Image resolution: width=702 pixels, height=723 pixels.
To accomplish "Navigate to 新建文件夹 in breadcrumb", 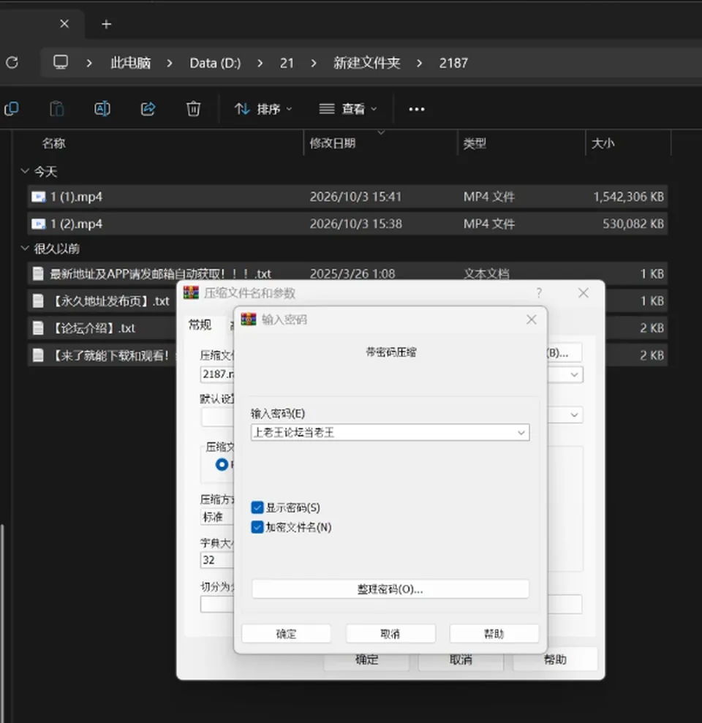I will (366, 63).
